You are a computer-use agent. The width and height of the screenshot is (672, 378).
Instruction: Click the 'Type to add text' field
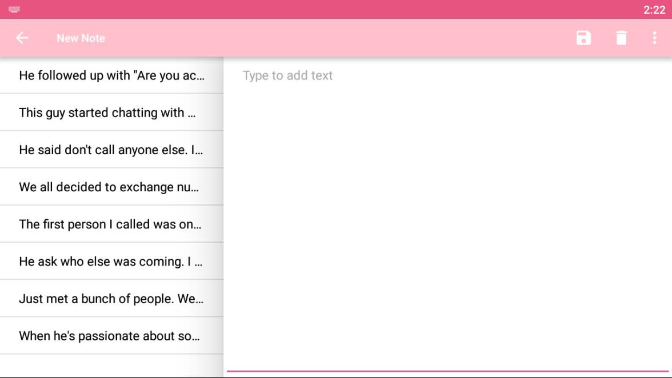[447, 214]
